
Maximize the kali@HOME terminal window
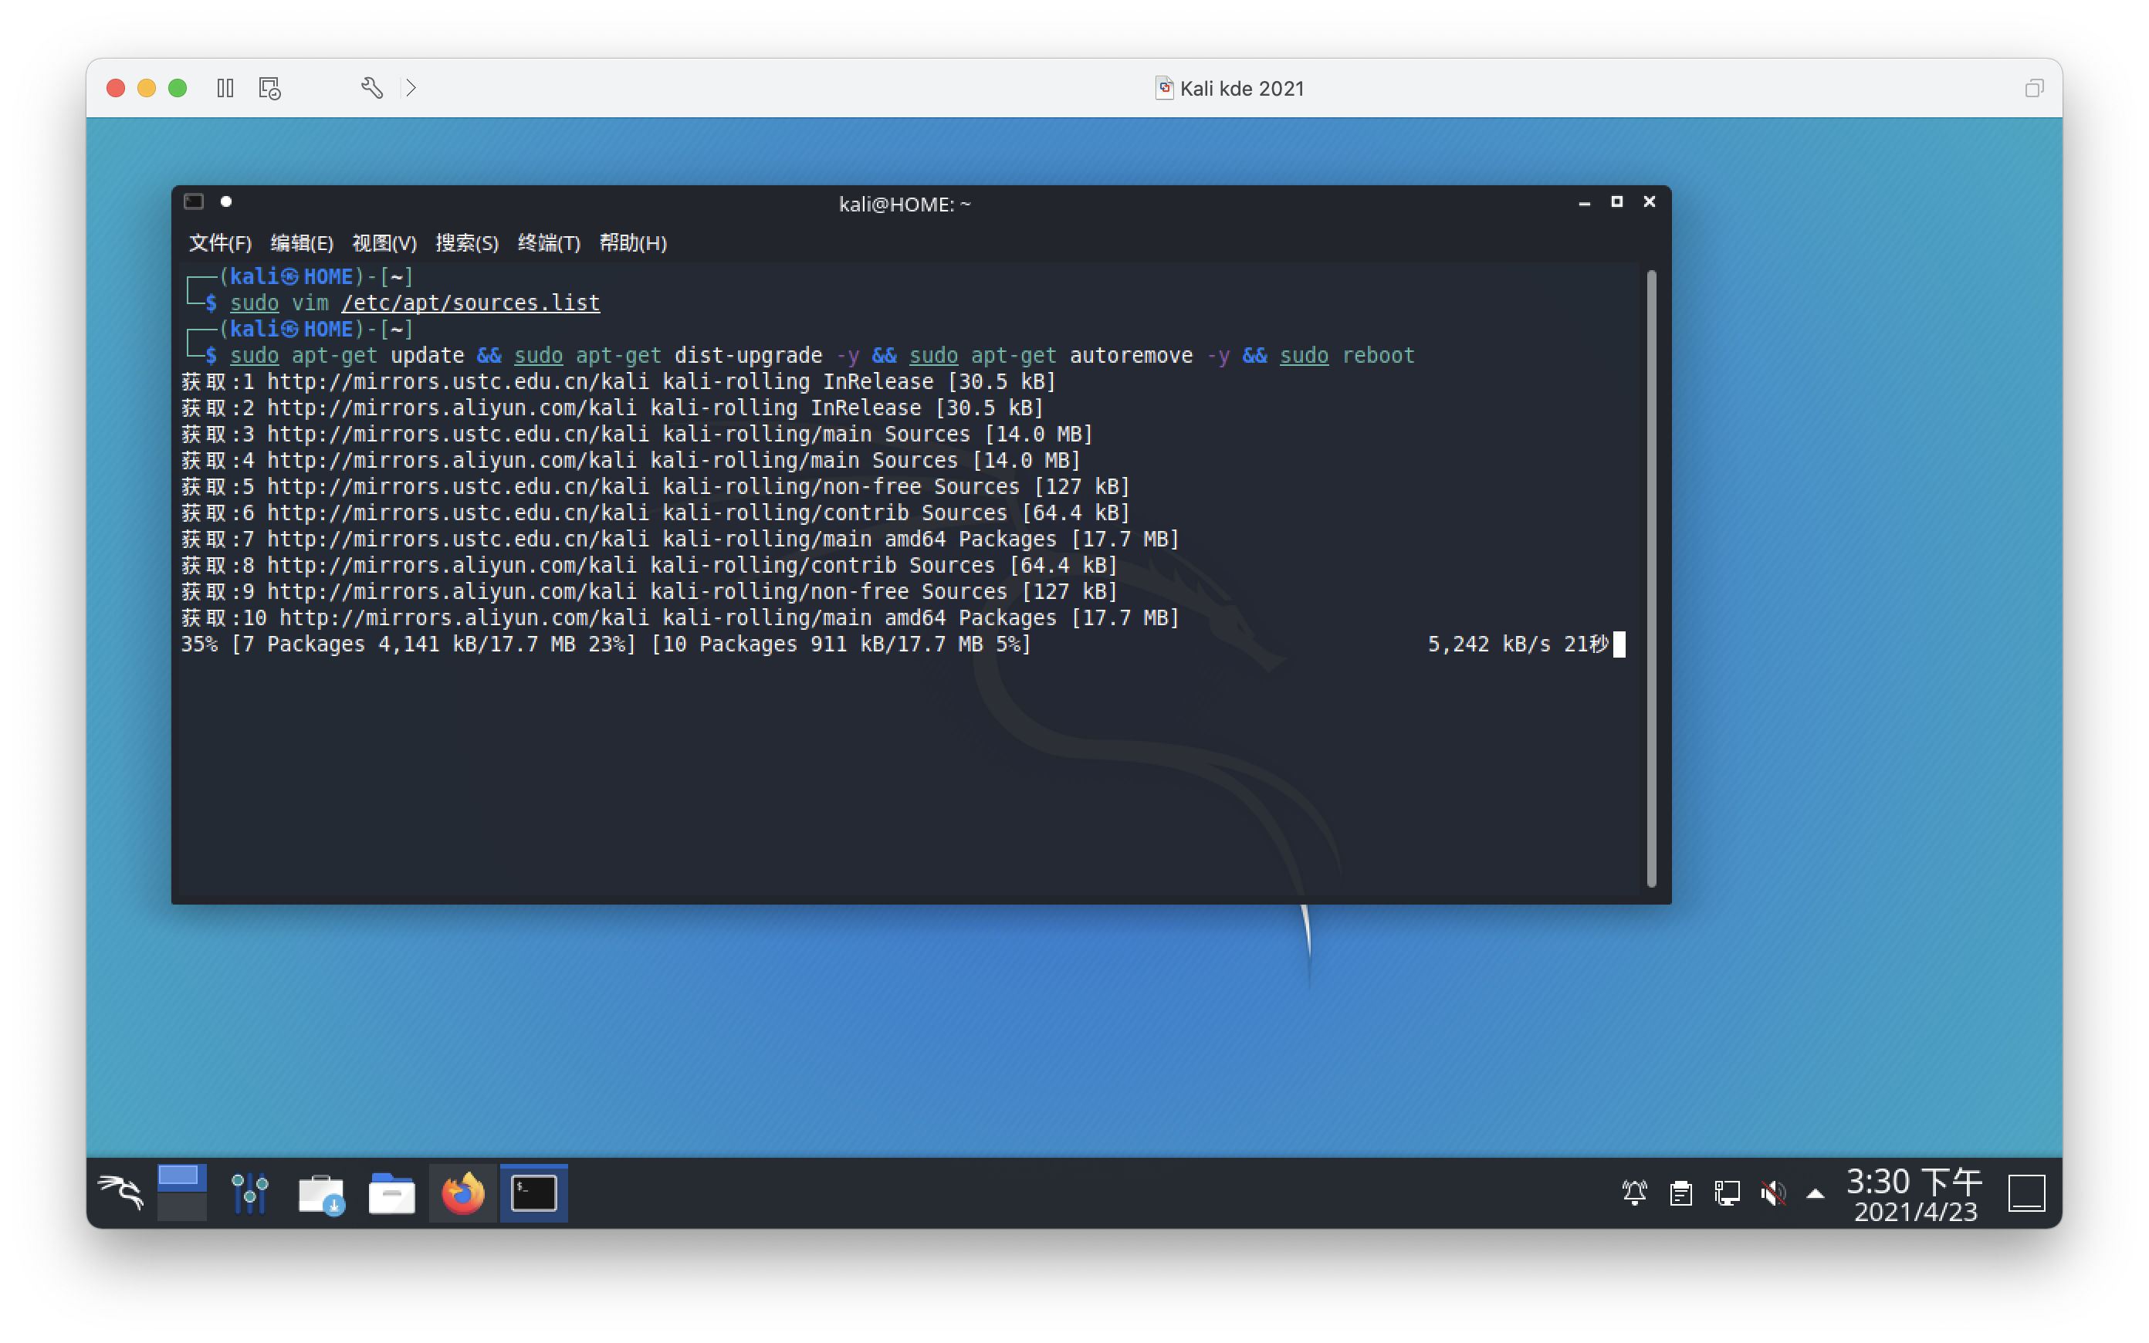(1616, 201)
